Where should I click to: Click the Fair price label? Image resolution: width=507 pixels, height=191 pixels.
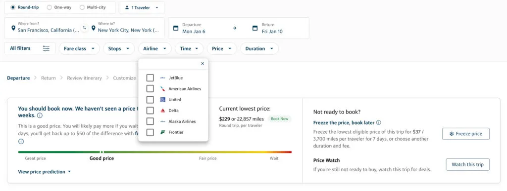[x=207, y=158]
